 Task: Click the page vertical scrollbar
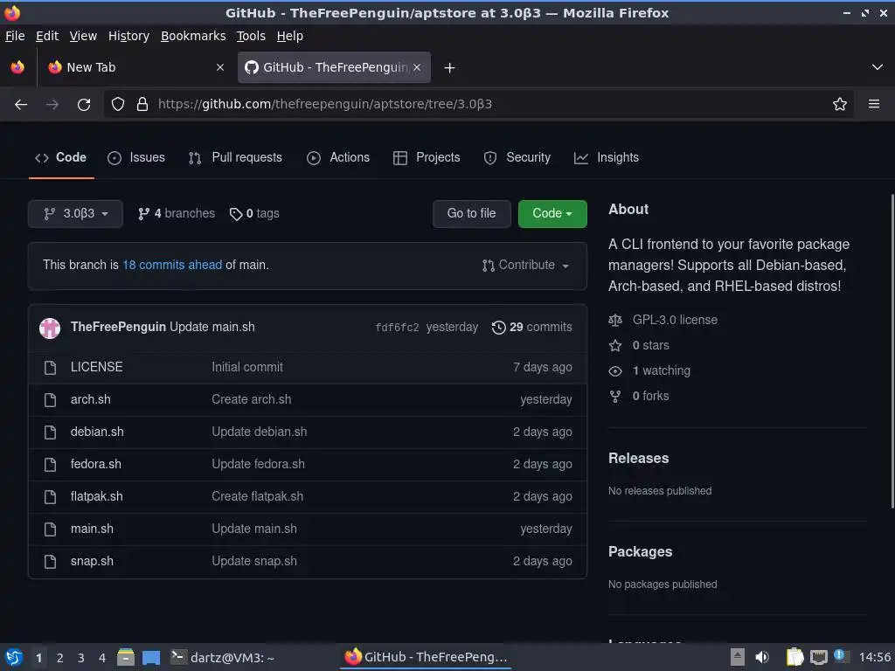coord(892,351)
